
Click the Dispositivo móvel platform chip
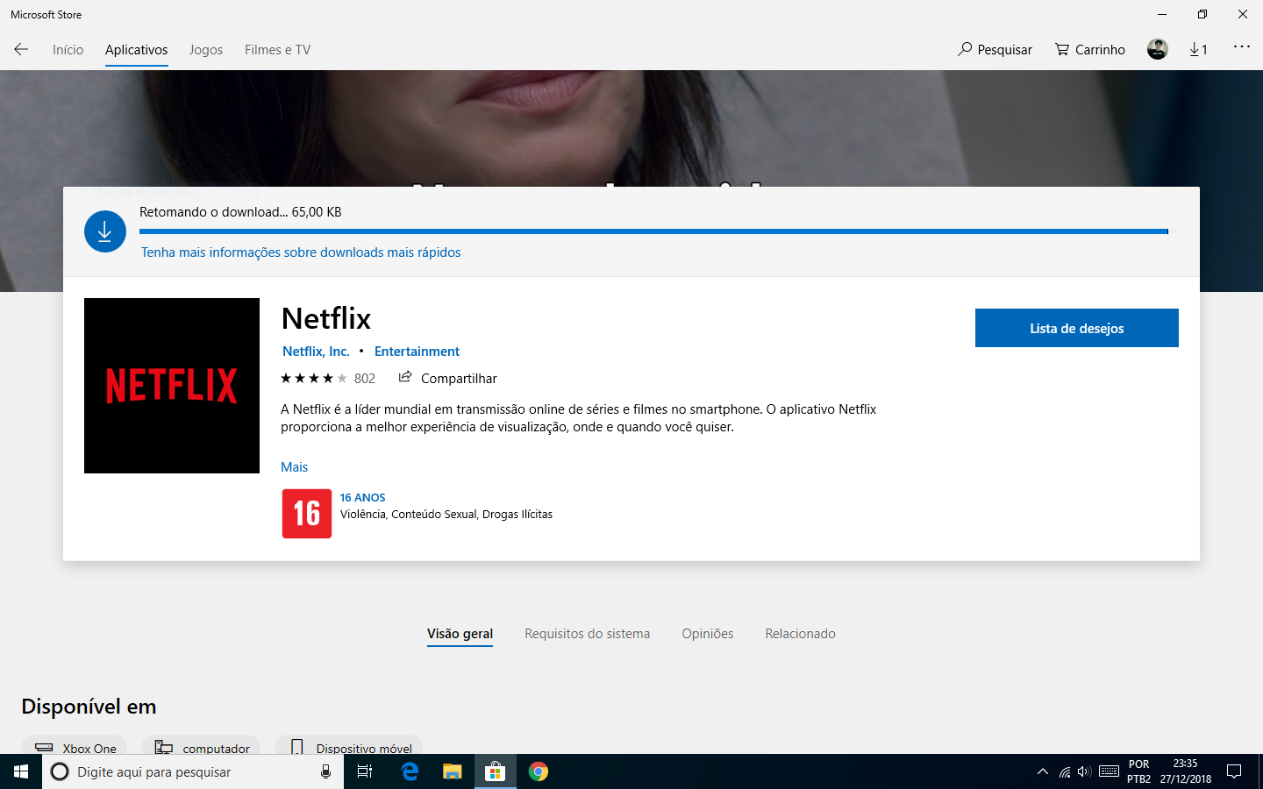tap(349, 746)
